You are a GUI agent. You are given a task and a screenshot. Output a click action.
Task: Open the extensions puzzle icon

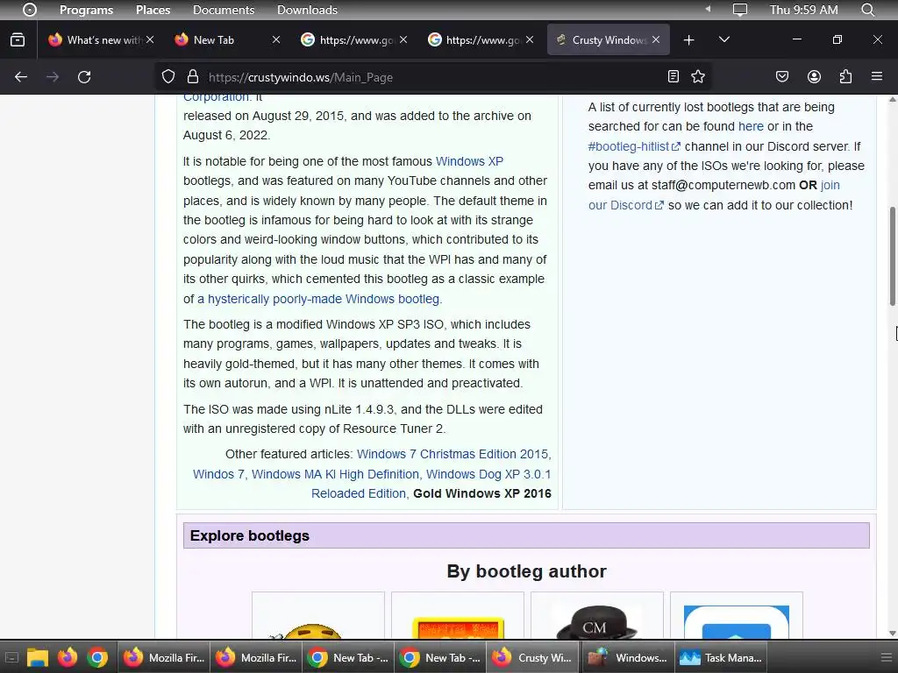click(845, 77)
